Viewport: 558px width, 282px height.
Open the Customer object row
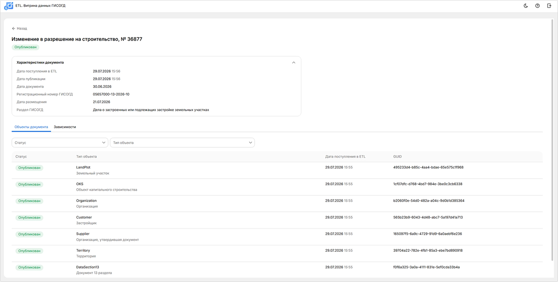pyautogui.click(x=277, y=220)
